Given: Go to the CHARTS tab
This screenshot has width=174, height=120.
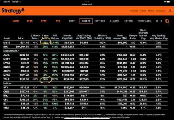Looking at the screenshot, I should click(x=114, y=21).
